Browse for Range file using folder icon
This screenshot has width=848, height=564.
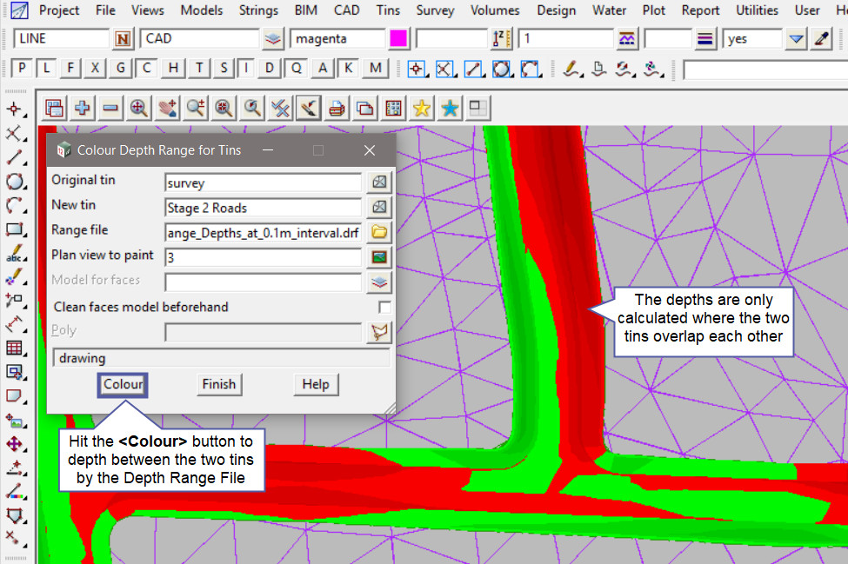(378, 232)
